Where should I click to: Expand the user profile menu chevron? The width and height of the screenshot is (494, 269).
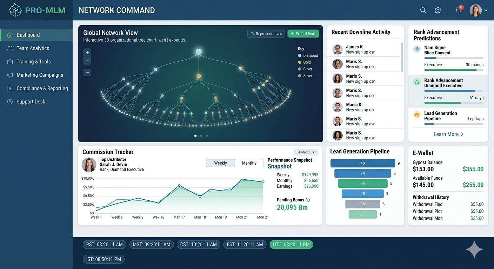click(486, 11)
